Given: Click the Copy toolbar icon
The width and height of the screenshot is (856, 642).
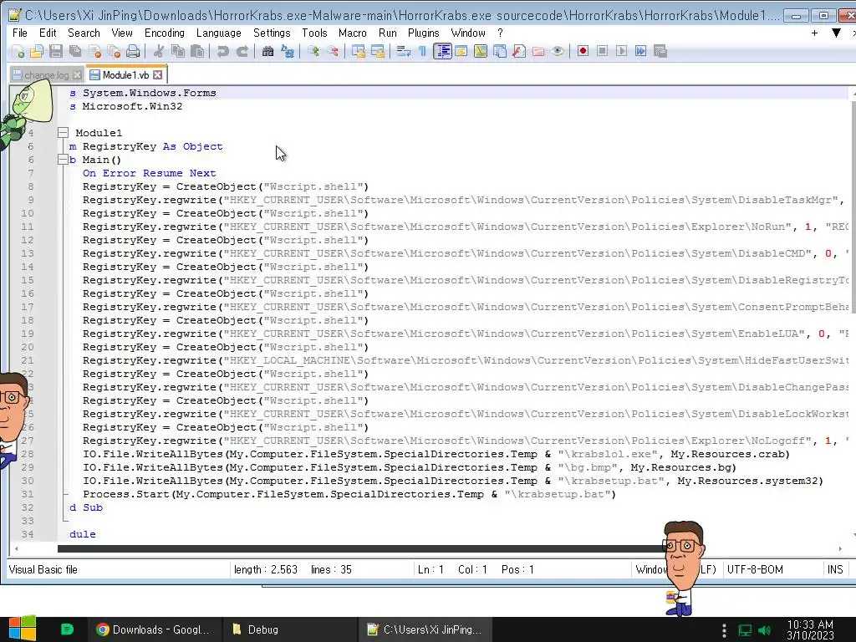Looking at the screenshot, I should pyautogui.click(x=178, y=51).
